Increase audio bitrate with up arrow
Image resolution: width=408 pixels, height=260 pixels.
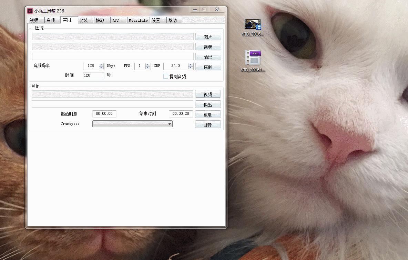[x=101, y=64]
